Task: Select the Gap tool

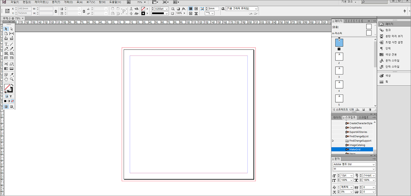Action: click(12, 34)
